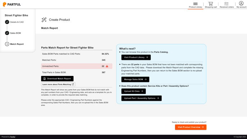247x139 pixels.
Task: Open Learn more about Parts Matching link
Action: point(58,84)
